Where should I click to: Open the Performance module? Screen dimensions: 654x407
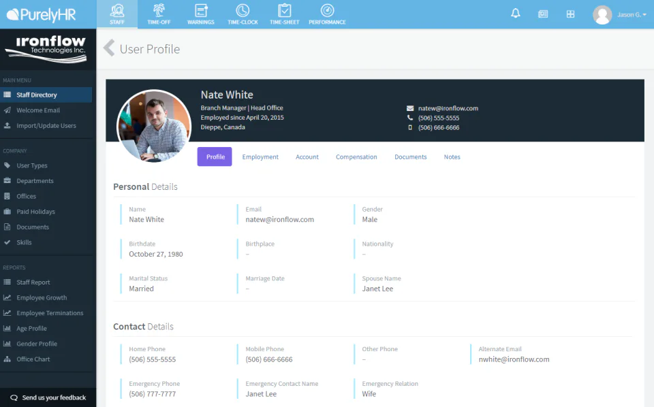(327, 14)
